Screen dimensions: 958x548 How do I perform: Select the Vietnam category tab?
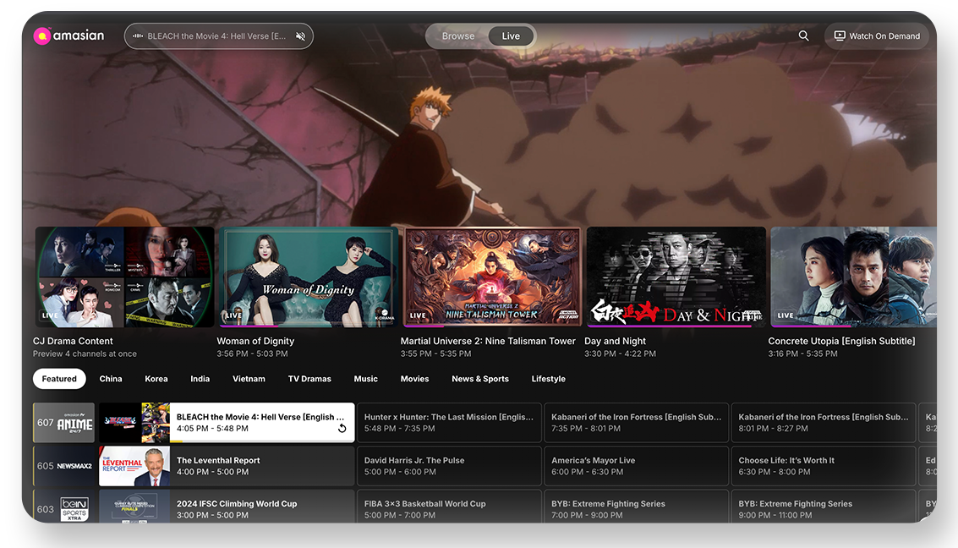[249, 379]
